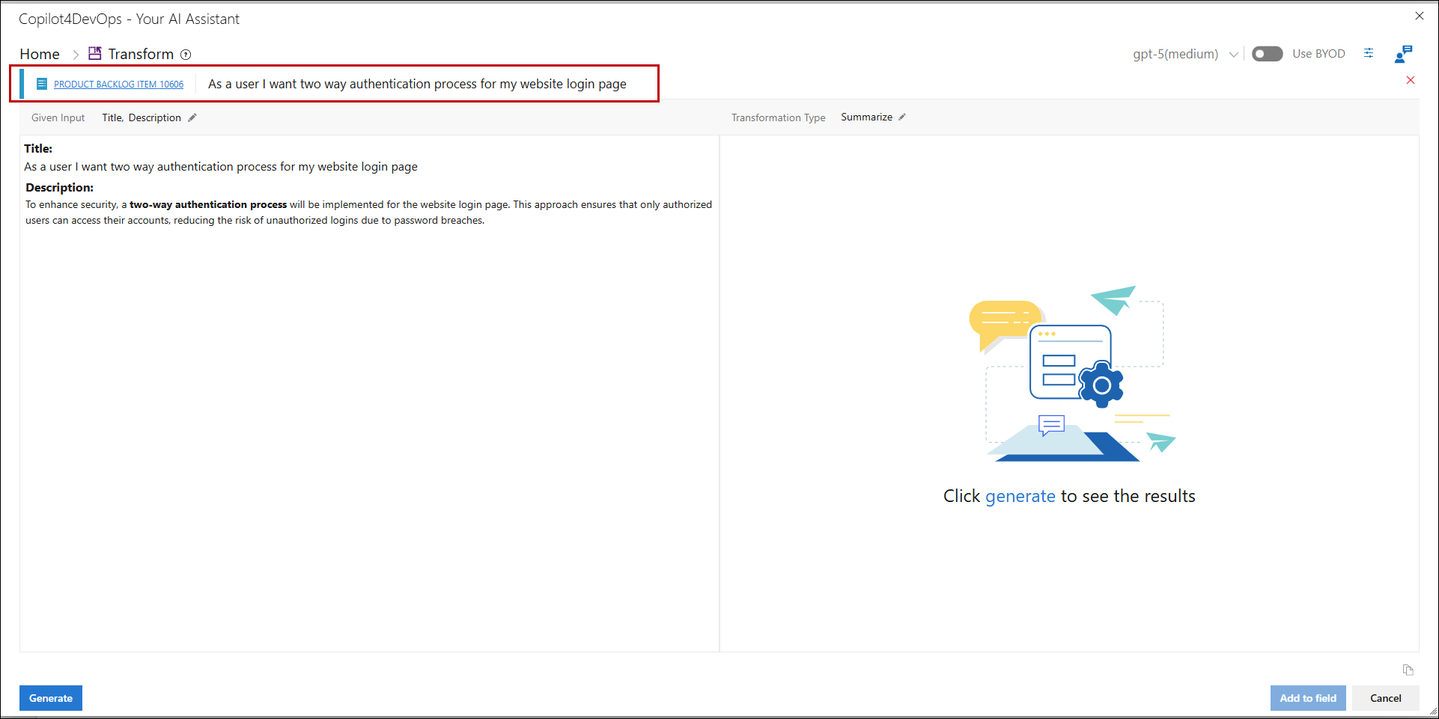Viewport: 1439px width, 719px height.
Task: Toggle the Use BYOD switch
Action: (1267, 54)
